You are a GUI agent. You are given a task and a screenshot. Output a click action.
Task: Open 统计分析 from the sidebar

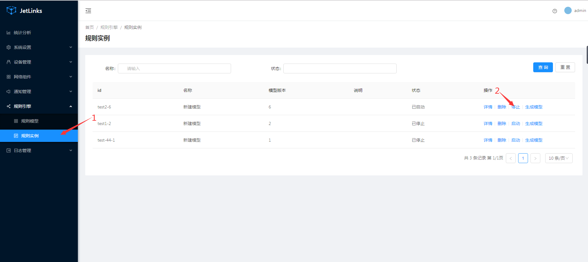[22, 33]
